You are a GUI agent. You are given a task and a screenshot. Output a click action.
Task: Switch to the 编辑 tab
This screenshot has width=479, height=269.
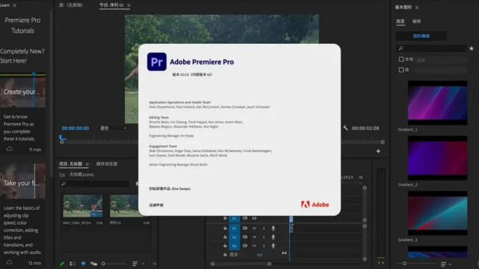pos(416,21)
